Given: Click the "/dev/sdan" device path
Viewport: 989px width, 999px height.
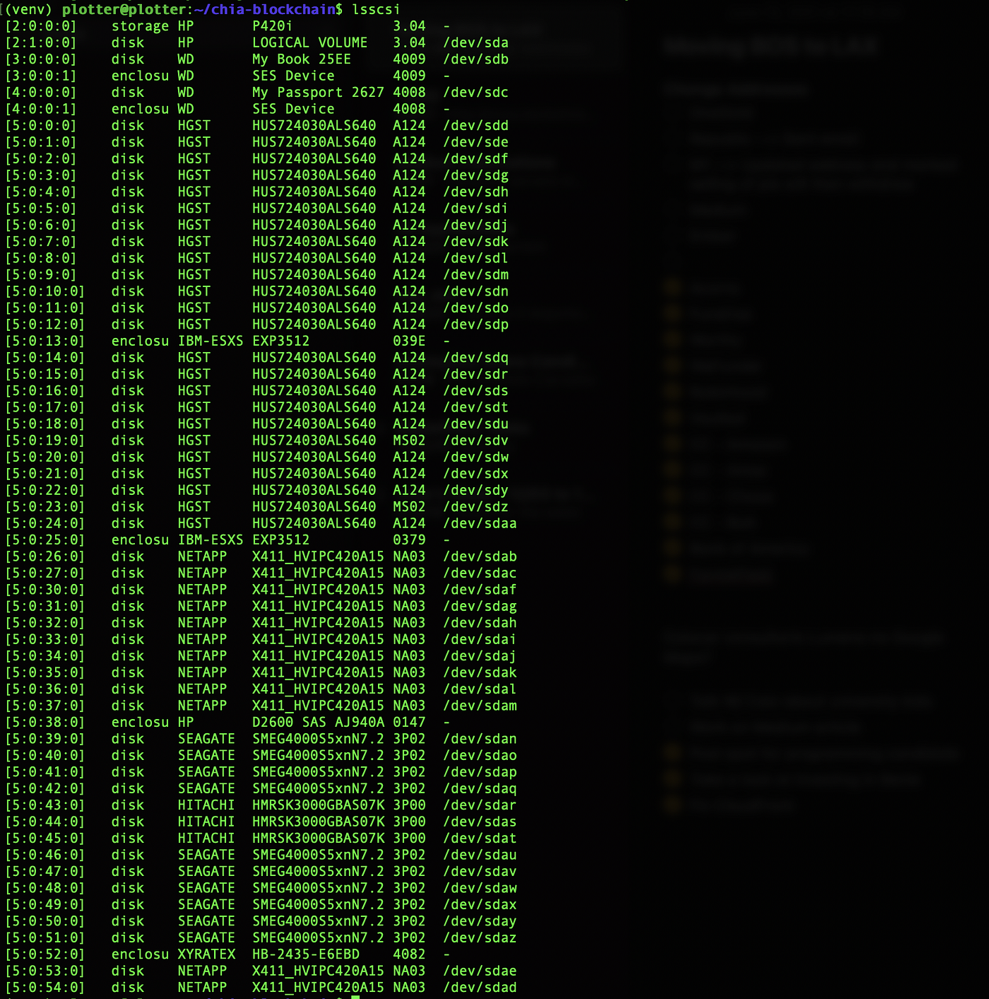Looking at the screenshot, I should [480, 739].
